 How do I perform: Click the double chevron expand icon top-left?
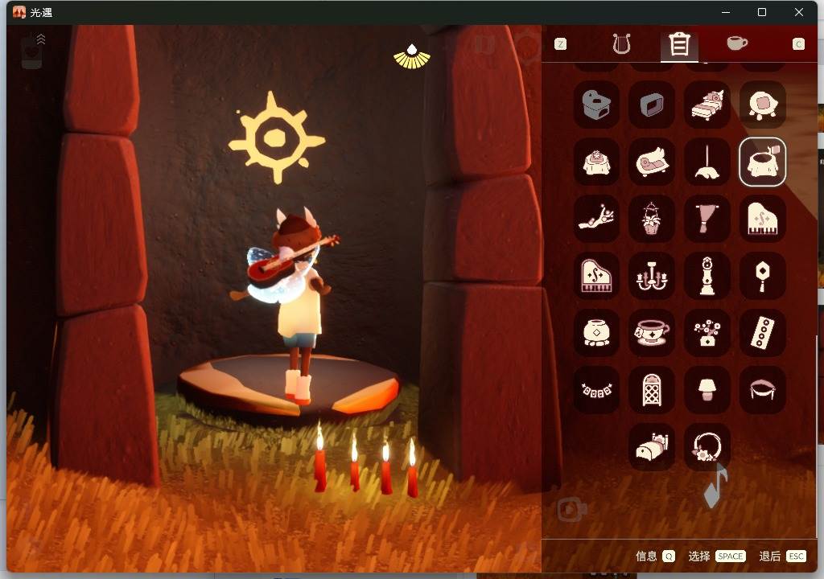point(41,39)
